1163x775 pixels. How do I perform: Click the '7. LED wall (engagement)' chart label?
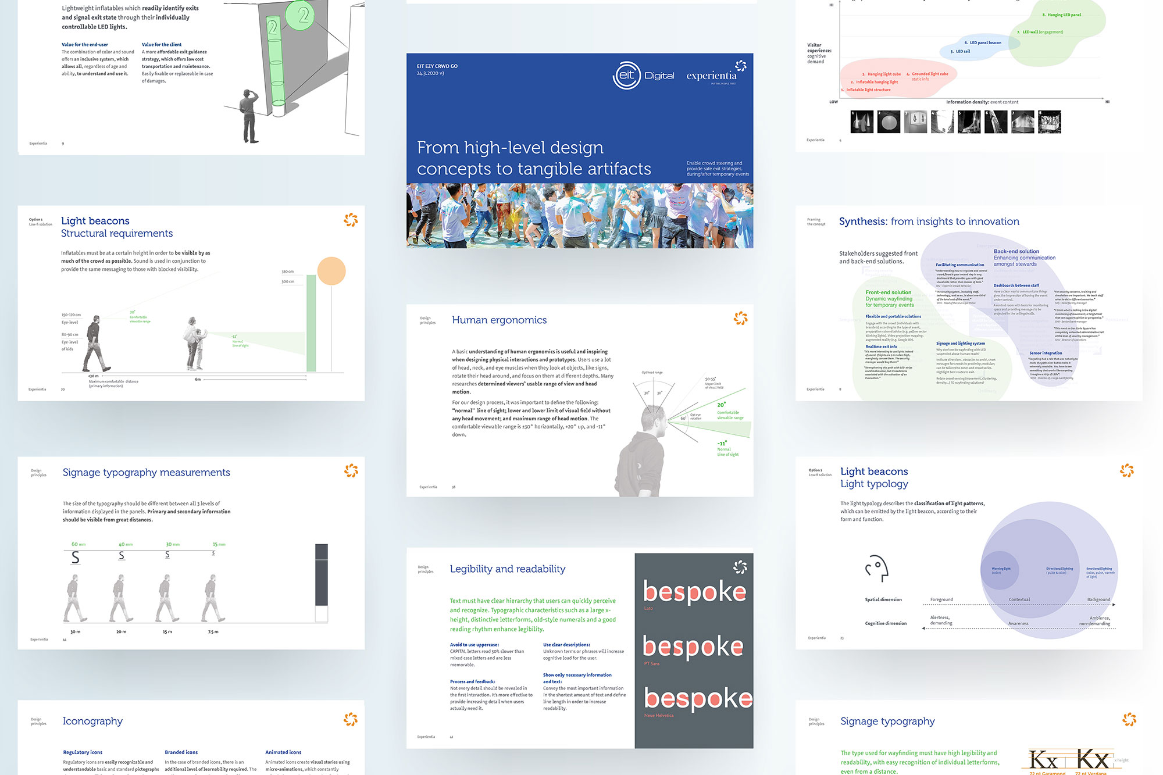[x=1040, y=32]
